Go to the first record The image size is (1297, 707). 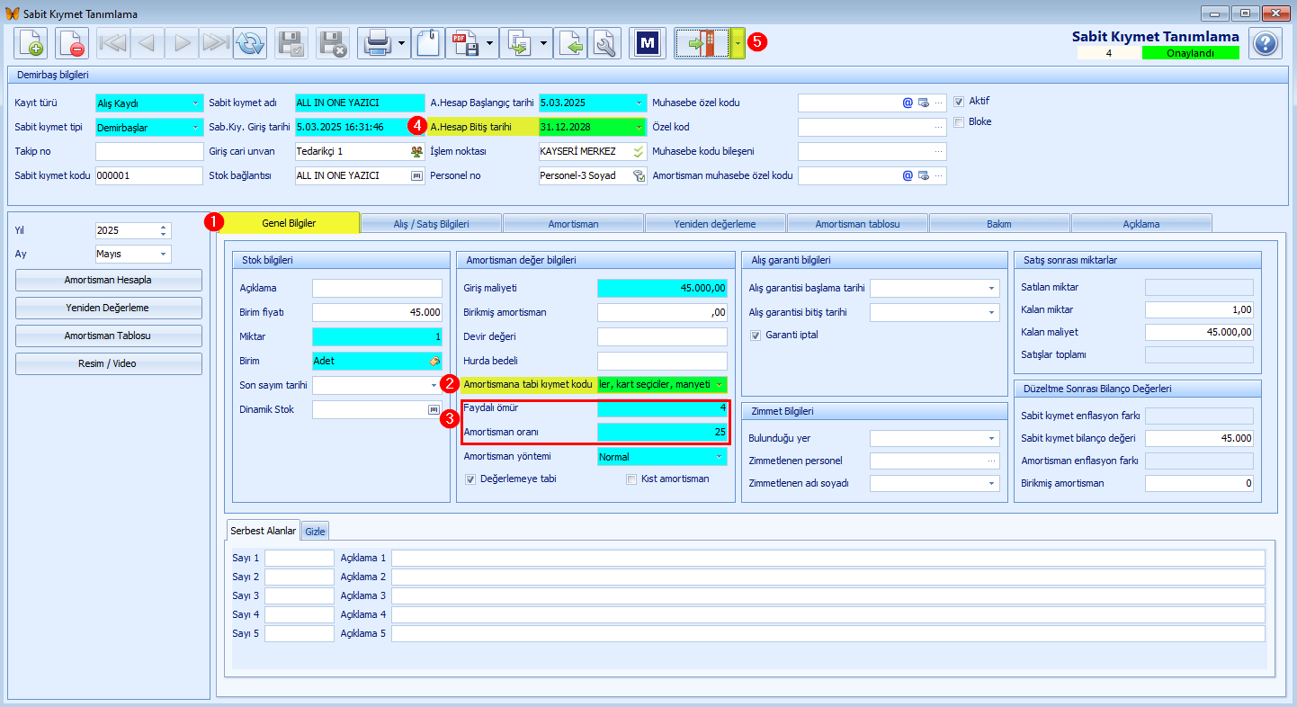pos(113,43)
